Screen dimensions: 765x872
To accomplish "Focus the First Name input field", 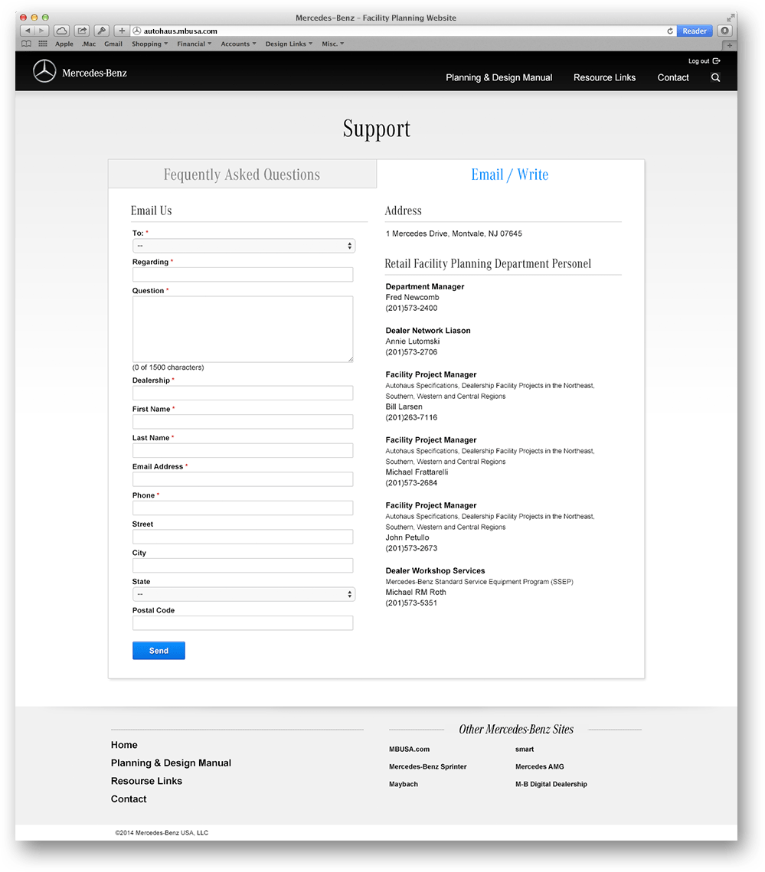I will [x=243, y=422].
